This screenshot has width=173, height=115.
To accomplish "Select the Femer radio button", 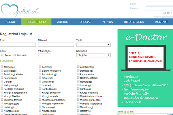I will pos(2,55).
